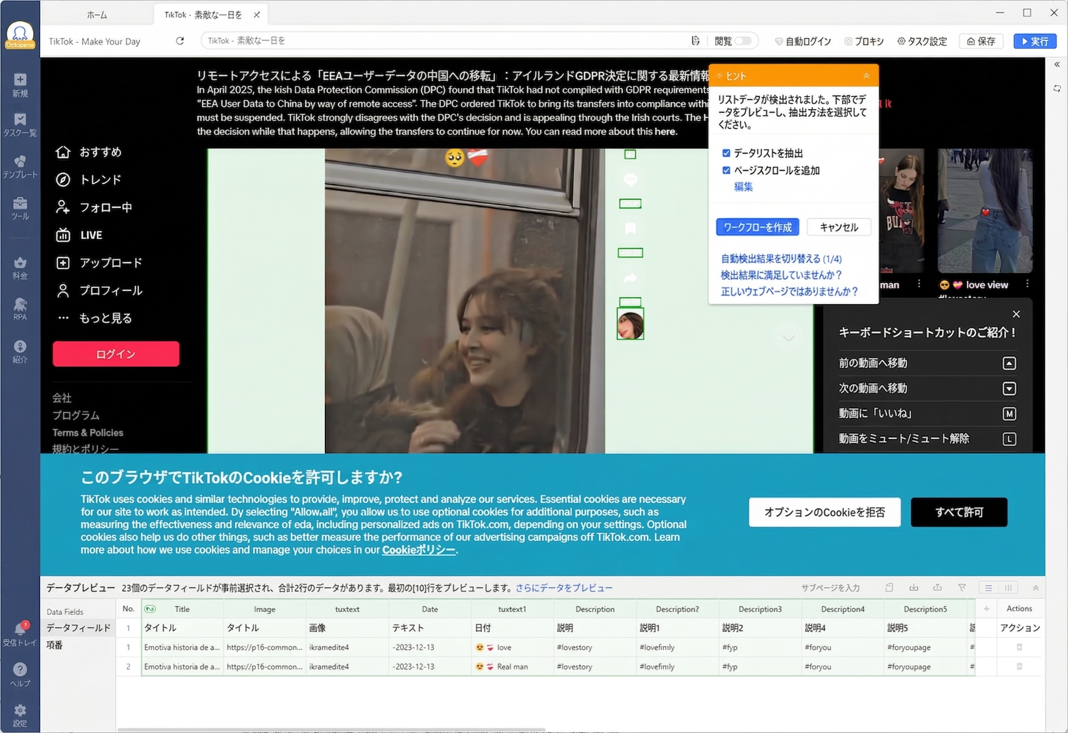1068x733 pixels.
Task: Uncheck the ページスクロールを追加 checkbox
Action: coord(726,170)
